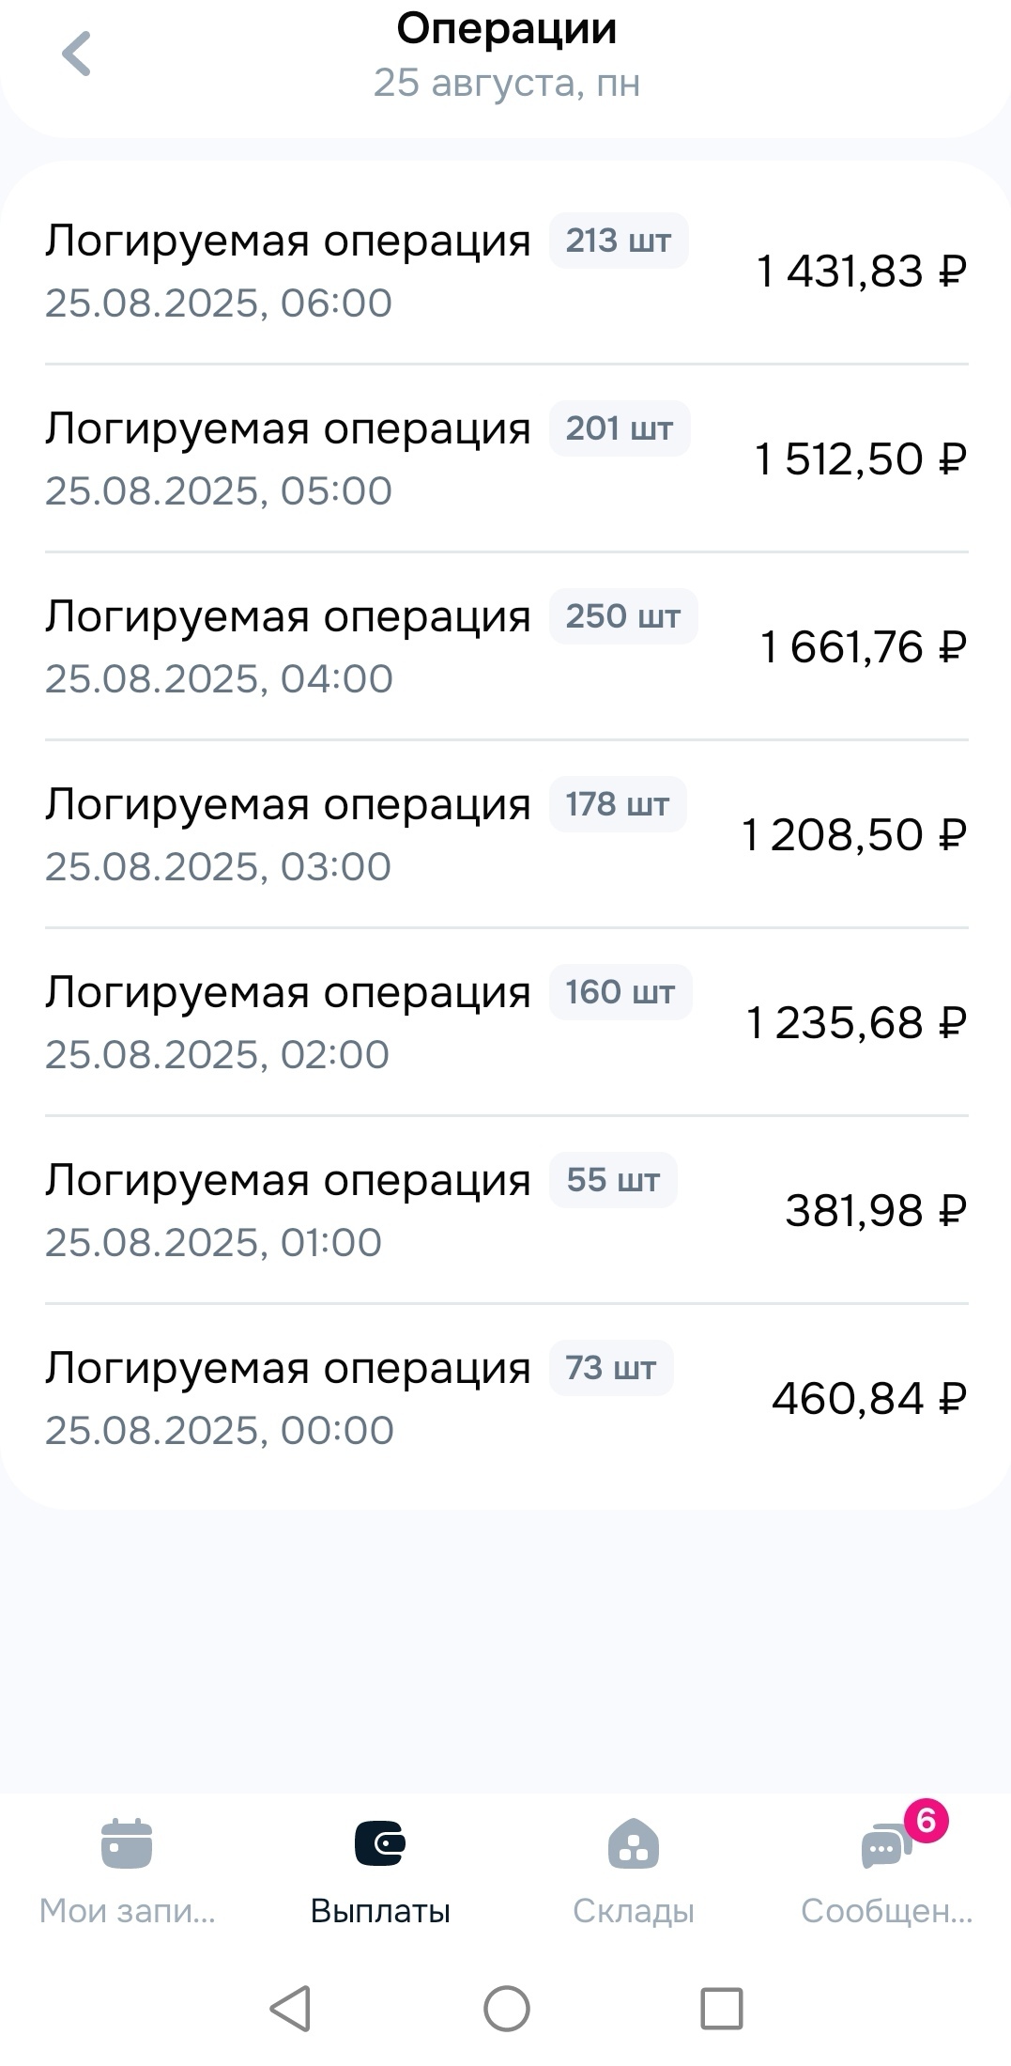1011x2066 pixels.
Task: Open the calendar icon for Мои записи
Action: 127,1842
